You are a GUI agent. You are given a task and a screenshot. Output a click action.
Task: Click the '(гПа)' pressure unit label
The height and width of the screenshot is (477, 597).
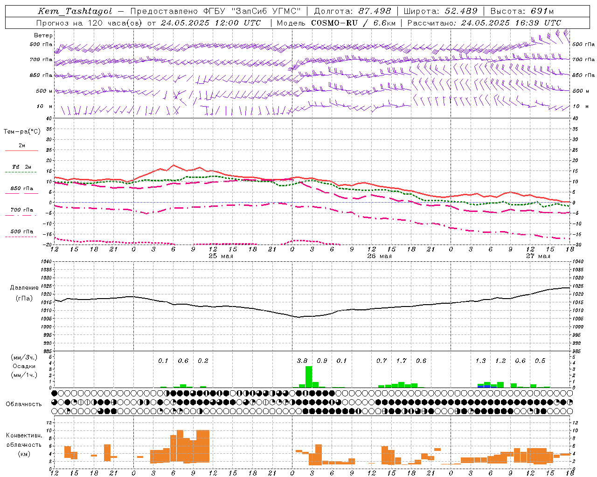tap(24, 298)
